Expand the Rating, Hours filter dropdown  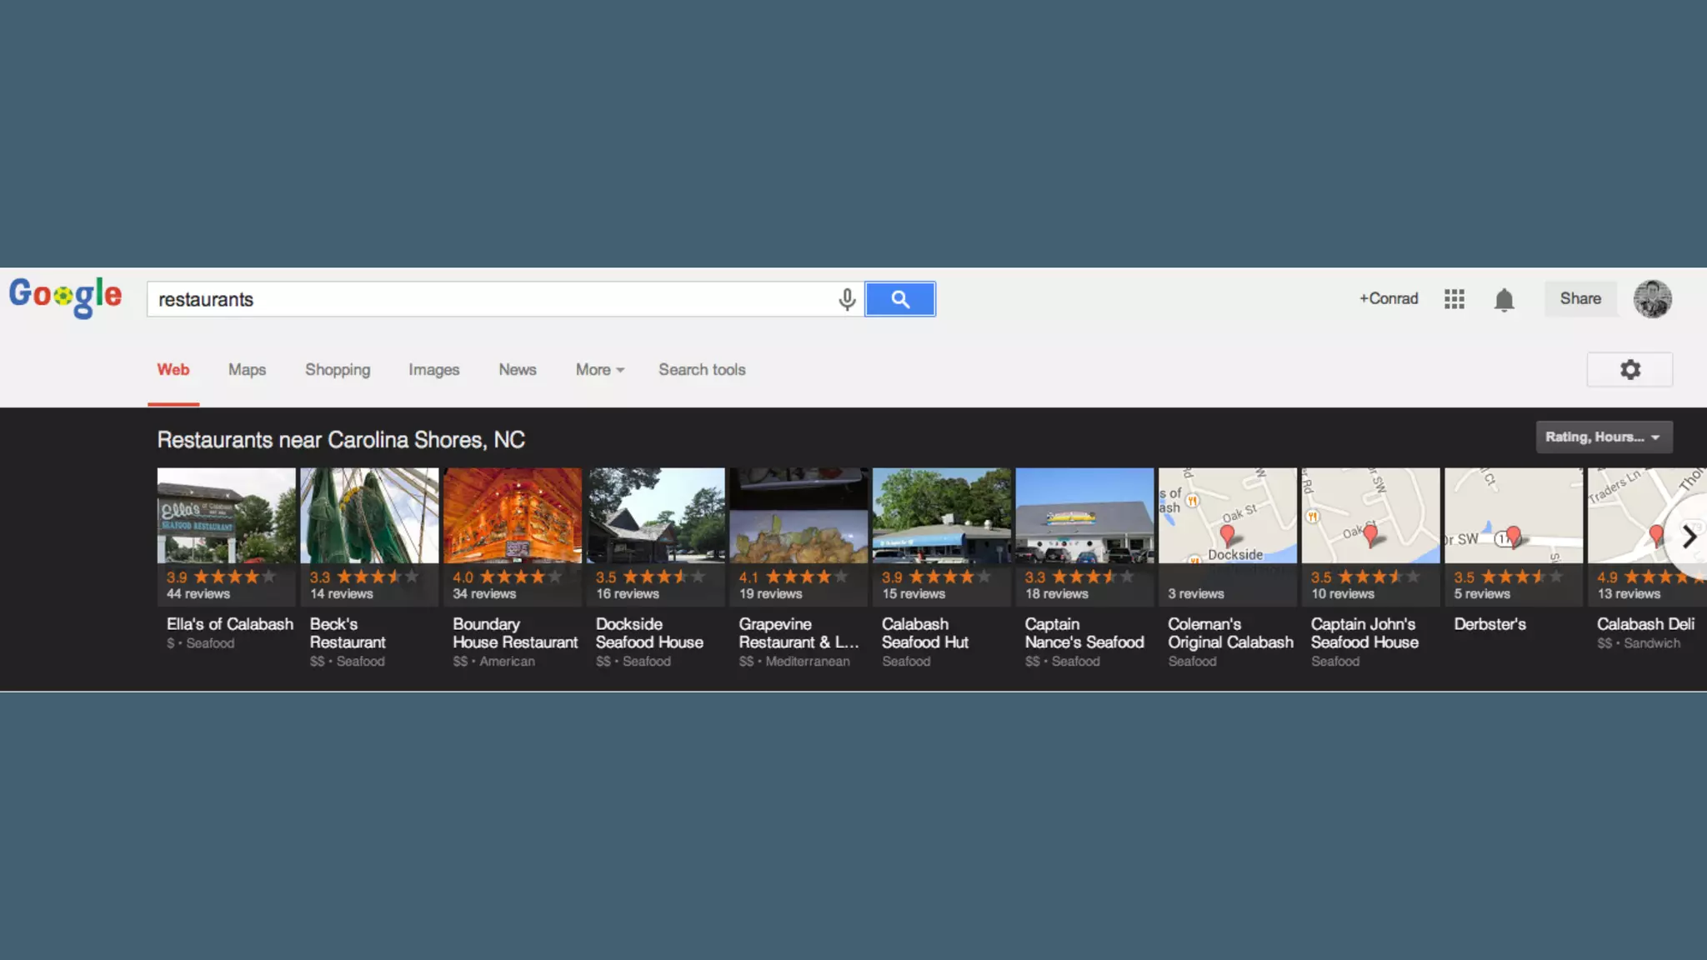coord(1603,437)
